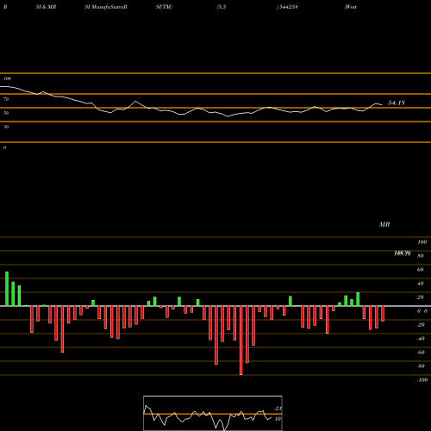Click the tallest green bar at histogram's left edge
Screen dimensions: 431x431
coord(7,289)
